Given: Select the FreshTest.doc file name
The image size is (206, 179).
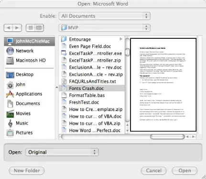Looking at the screenshot, I should (84, 102).
